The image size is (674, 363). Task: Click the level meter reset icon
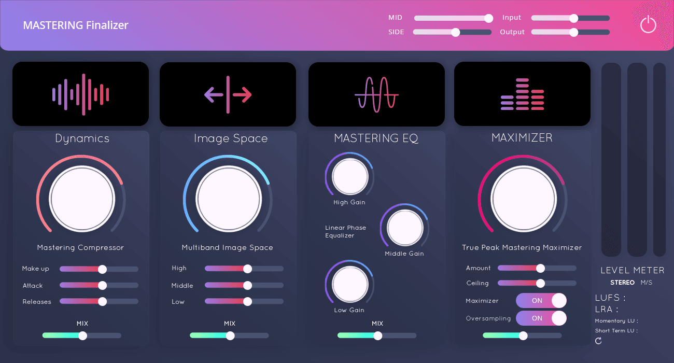(x=598, y=341)
